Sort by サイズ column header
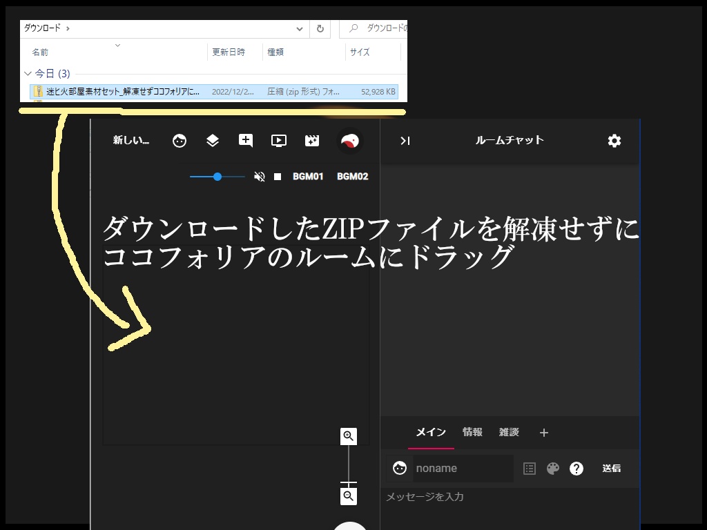707x530 pixels. coord(360,52)
